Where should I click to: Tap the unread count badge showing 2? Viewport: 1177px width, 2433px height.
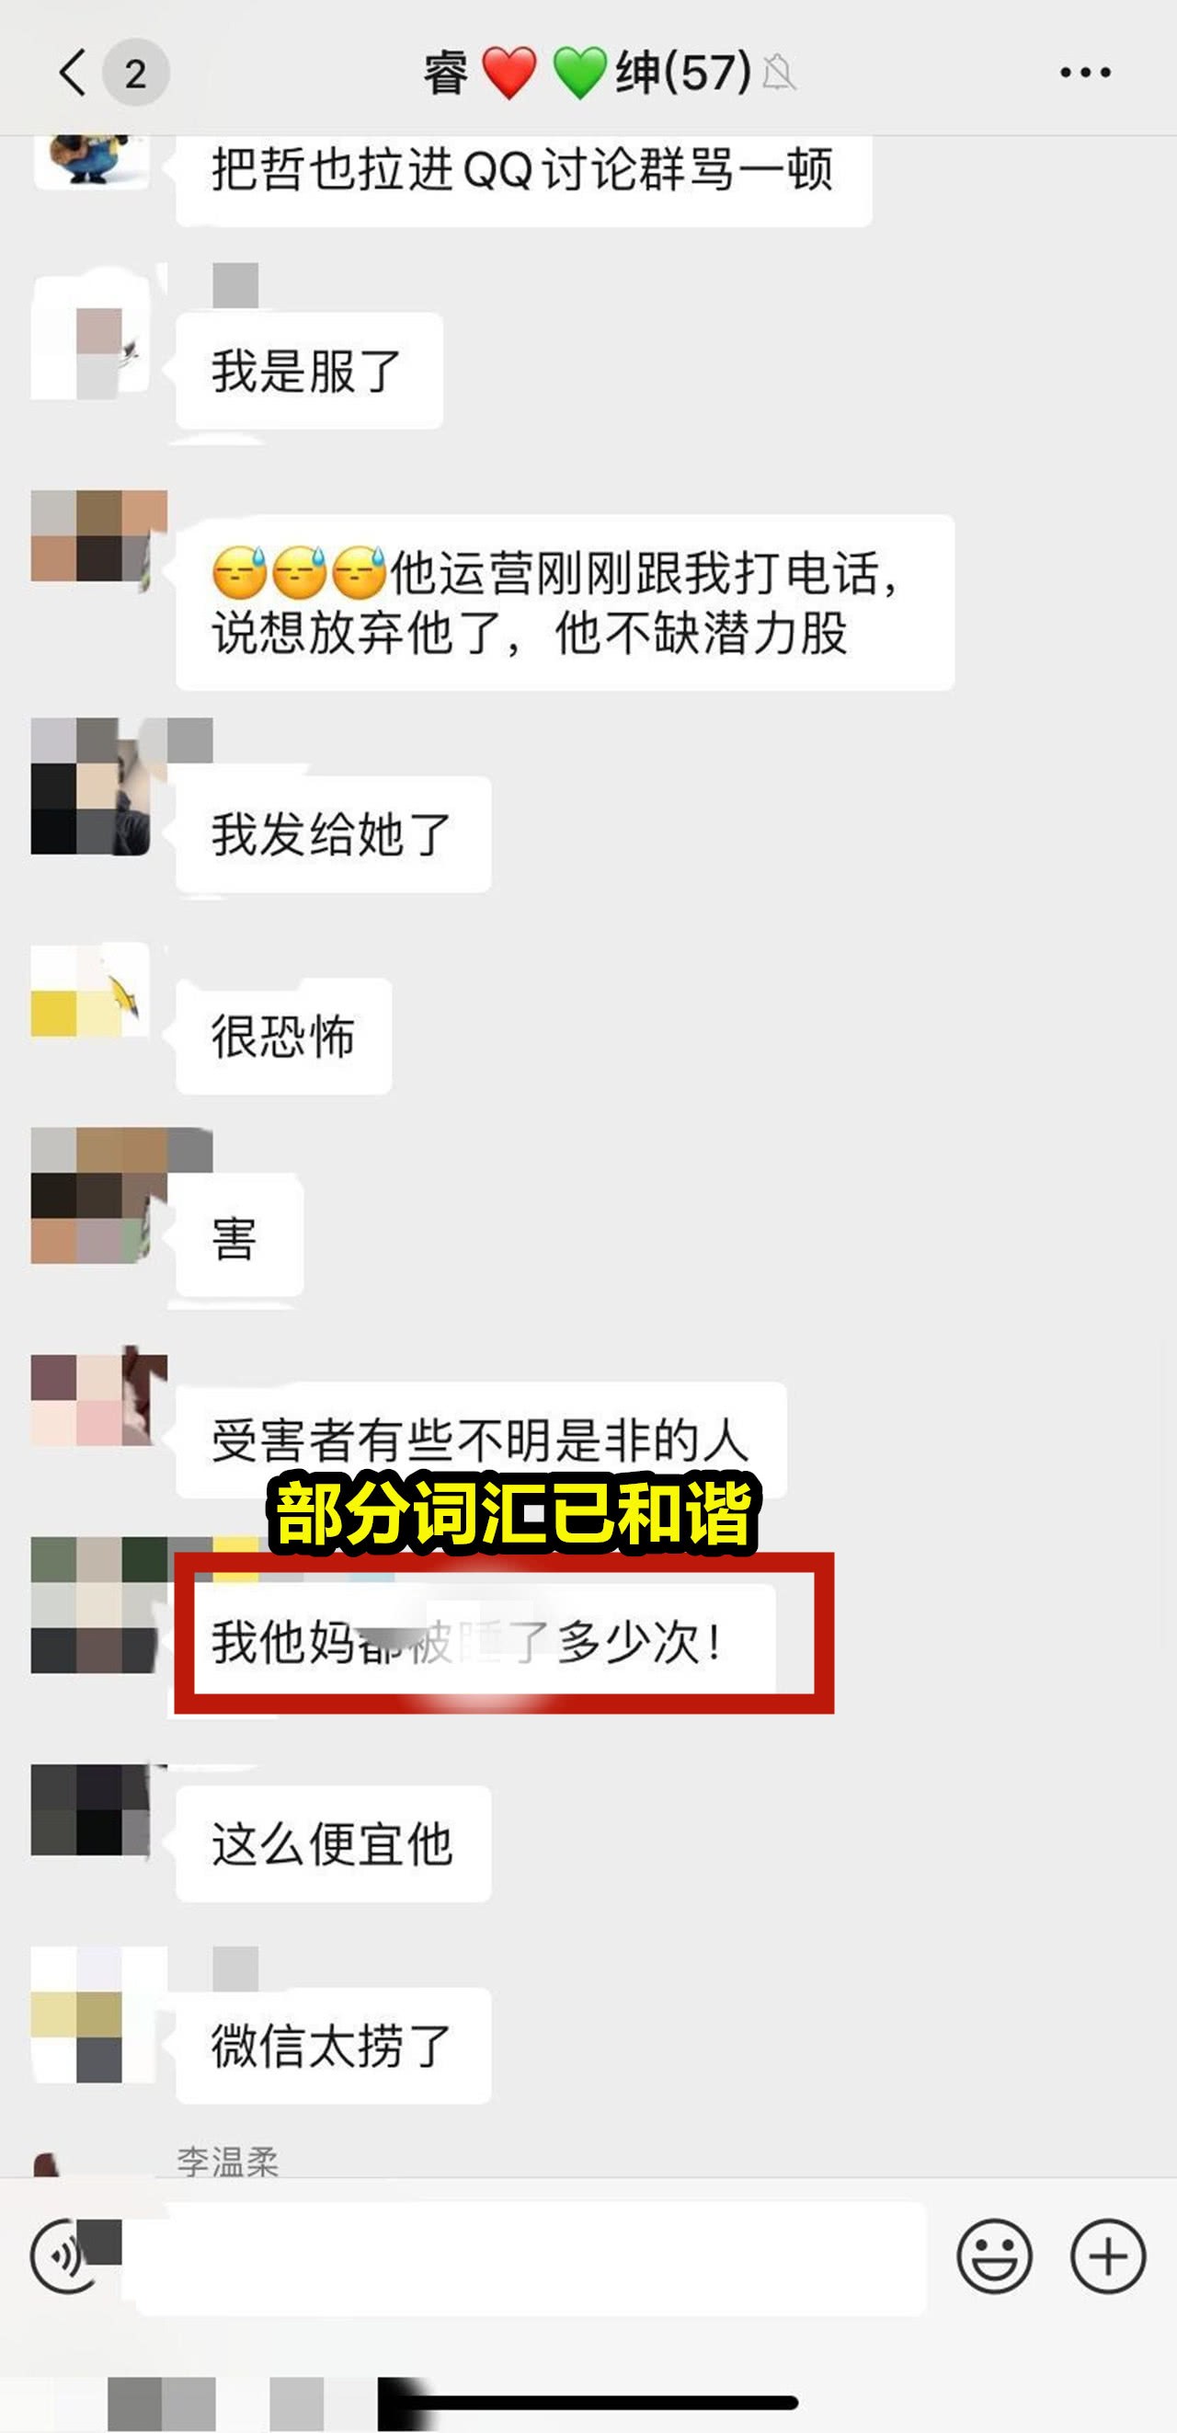click(x=136, y=73)
